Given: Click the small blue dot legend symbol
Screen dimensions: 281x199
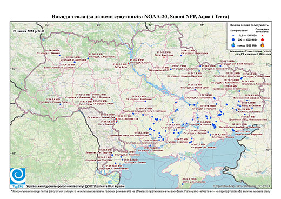Looking at the screenshot, I should click(x=233, y=35).
